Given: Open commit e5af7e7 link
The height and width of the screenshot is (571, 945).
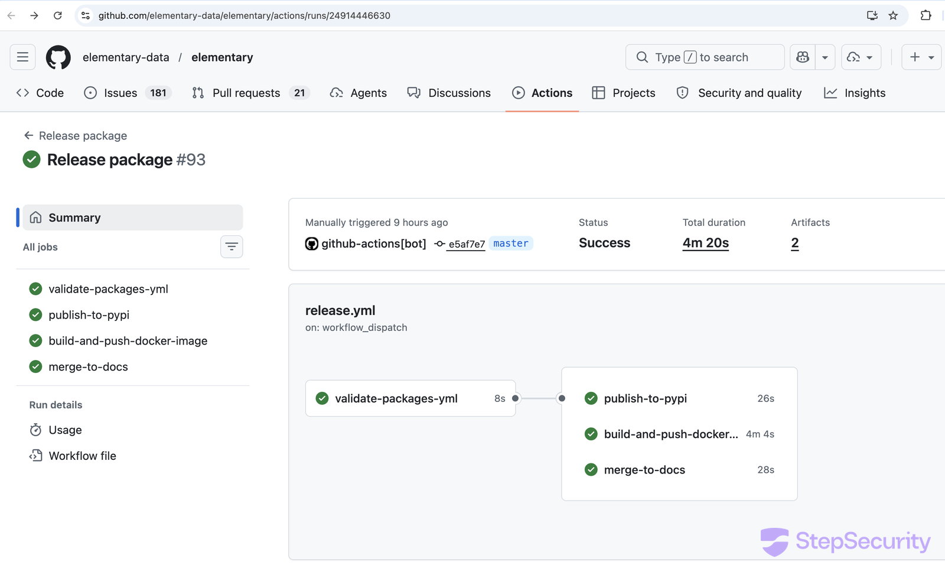Looking at the screenshot, I should (x=467, y=244).
